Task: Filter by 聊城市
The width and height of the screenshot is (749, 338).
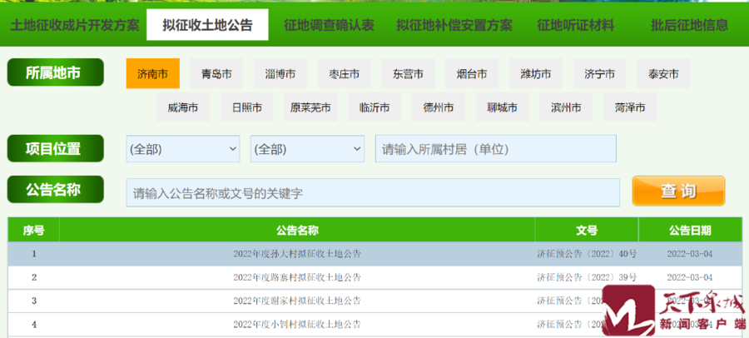Action: (x=502, y=107)
